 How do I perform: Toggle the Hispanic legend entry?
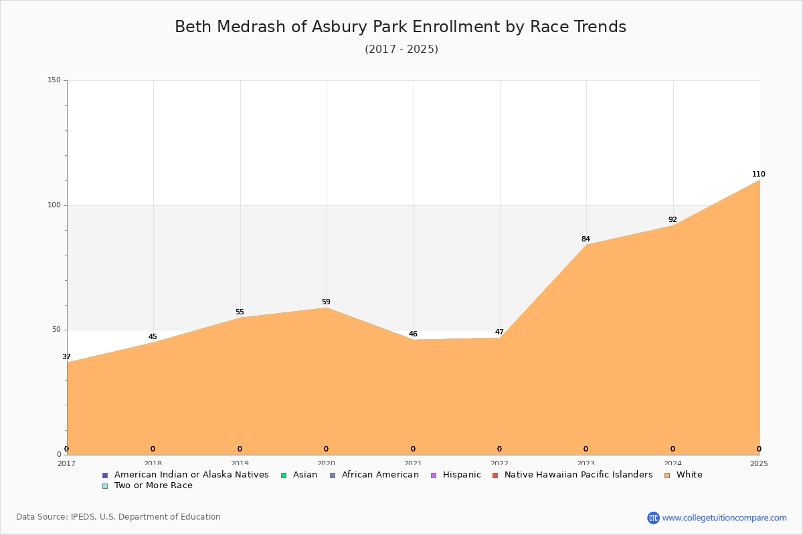click(456, 475)
